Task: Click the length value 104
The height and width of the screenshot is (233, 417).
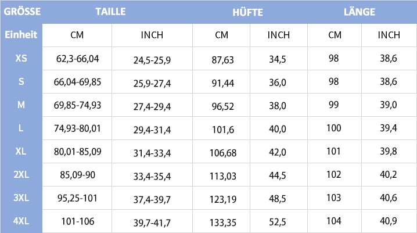Action: coord(334,221)
